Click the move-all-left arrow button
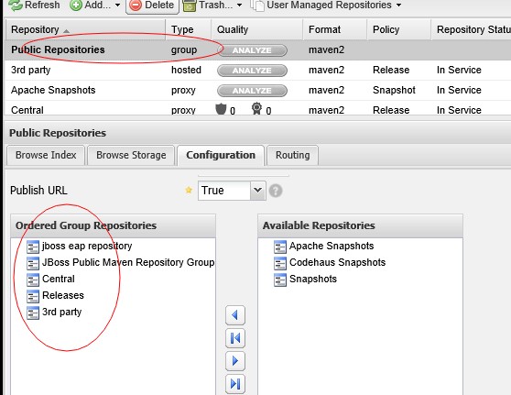The width and height of the screenshot is (511, 395). tap(235, 338)
